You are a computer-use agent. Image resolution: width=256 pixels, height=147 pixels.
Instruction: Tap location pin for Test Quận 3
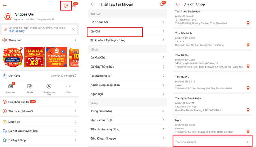click(248, 88)
